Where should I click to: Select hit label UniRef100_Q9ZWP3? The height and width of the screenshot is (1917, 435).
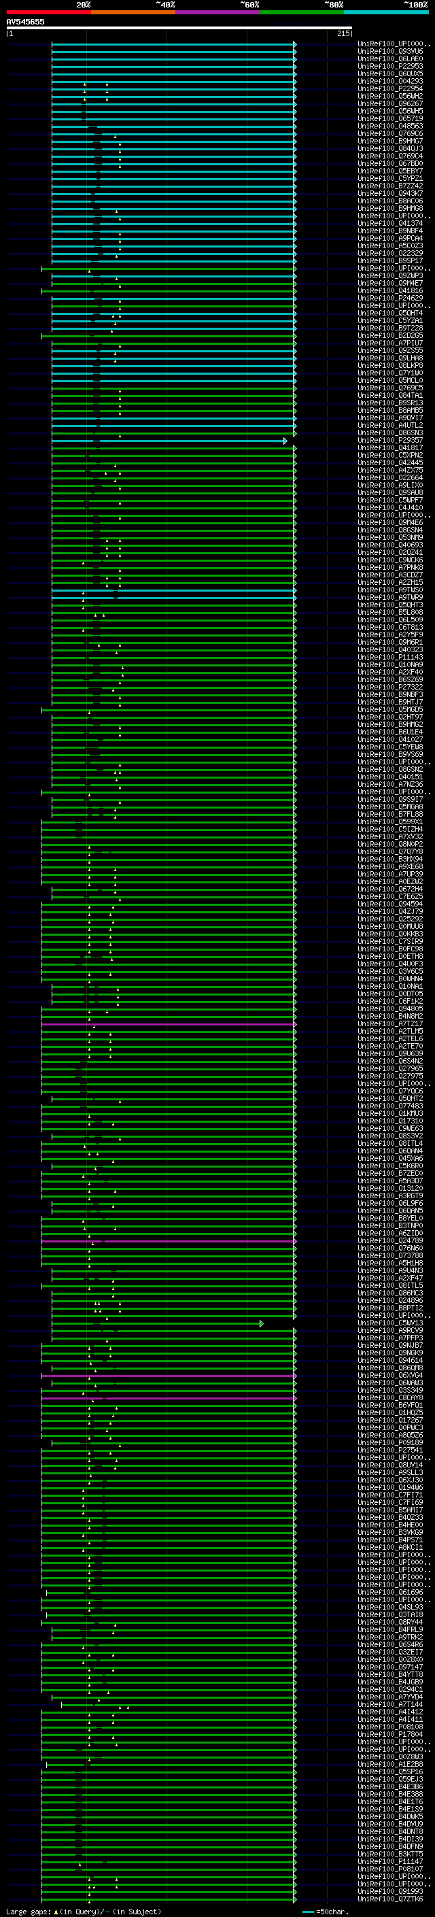[x=389, y=275]
